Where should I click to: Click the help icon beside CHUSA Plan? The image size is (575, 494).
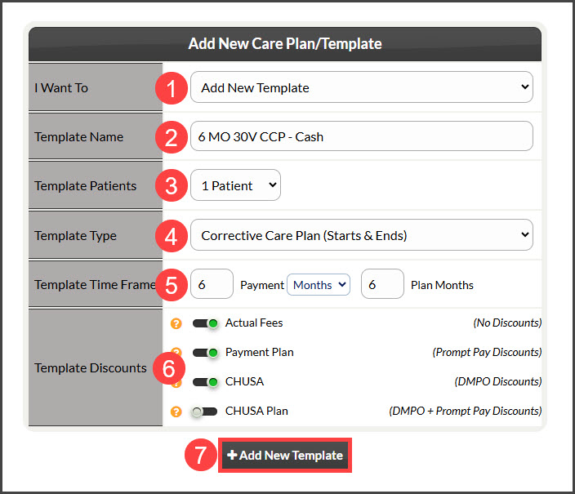coord(176,412)
